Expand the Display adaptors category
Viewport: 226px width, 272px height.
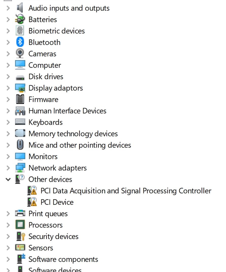8,88
